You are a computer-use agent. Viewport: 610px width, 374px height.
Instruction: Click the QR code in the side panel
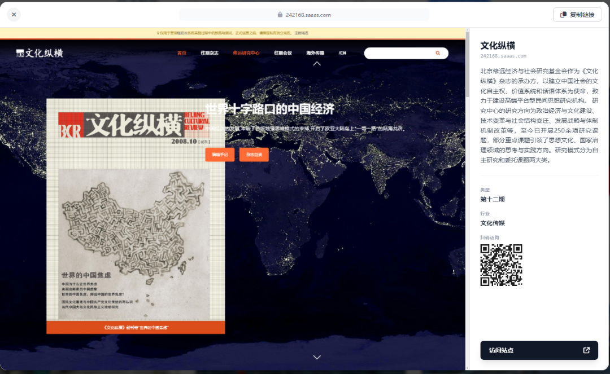tap(501, 265)
